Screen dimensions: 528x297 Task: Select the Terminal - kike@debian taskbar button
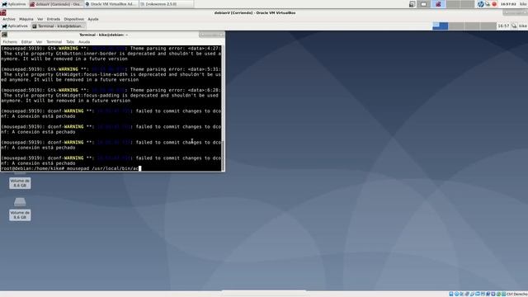(59, 26)
